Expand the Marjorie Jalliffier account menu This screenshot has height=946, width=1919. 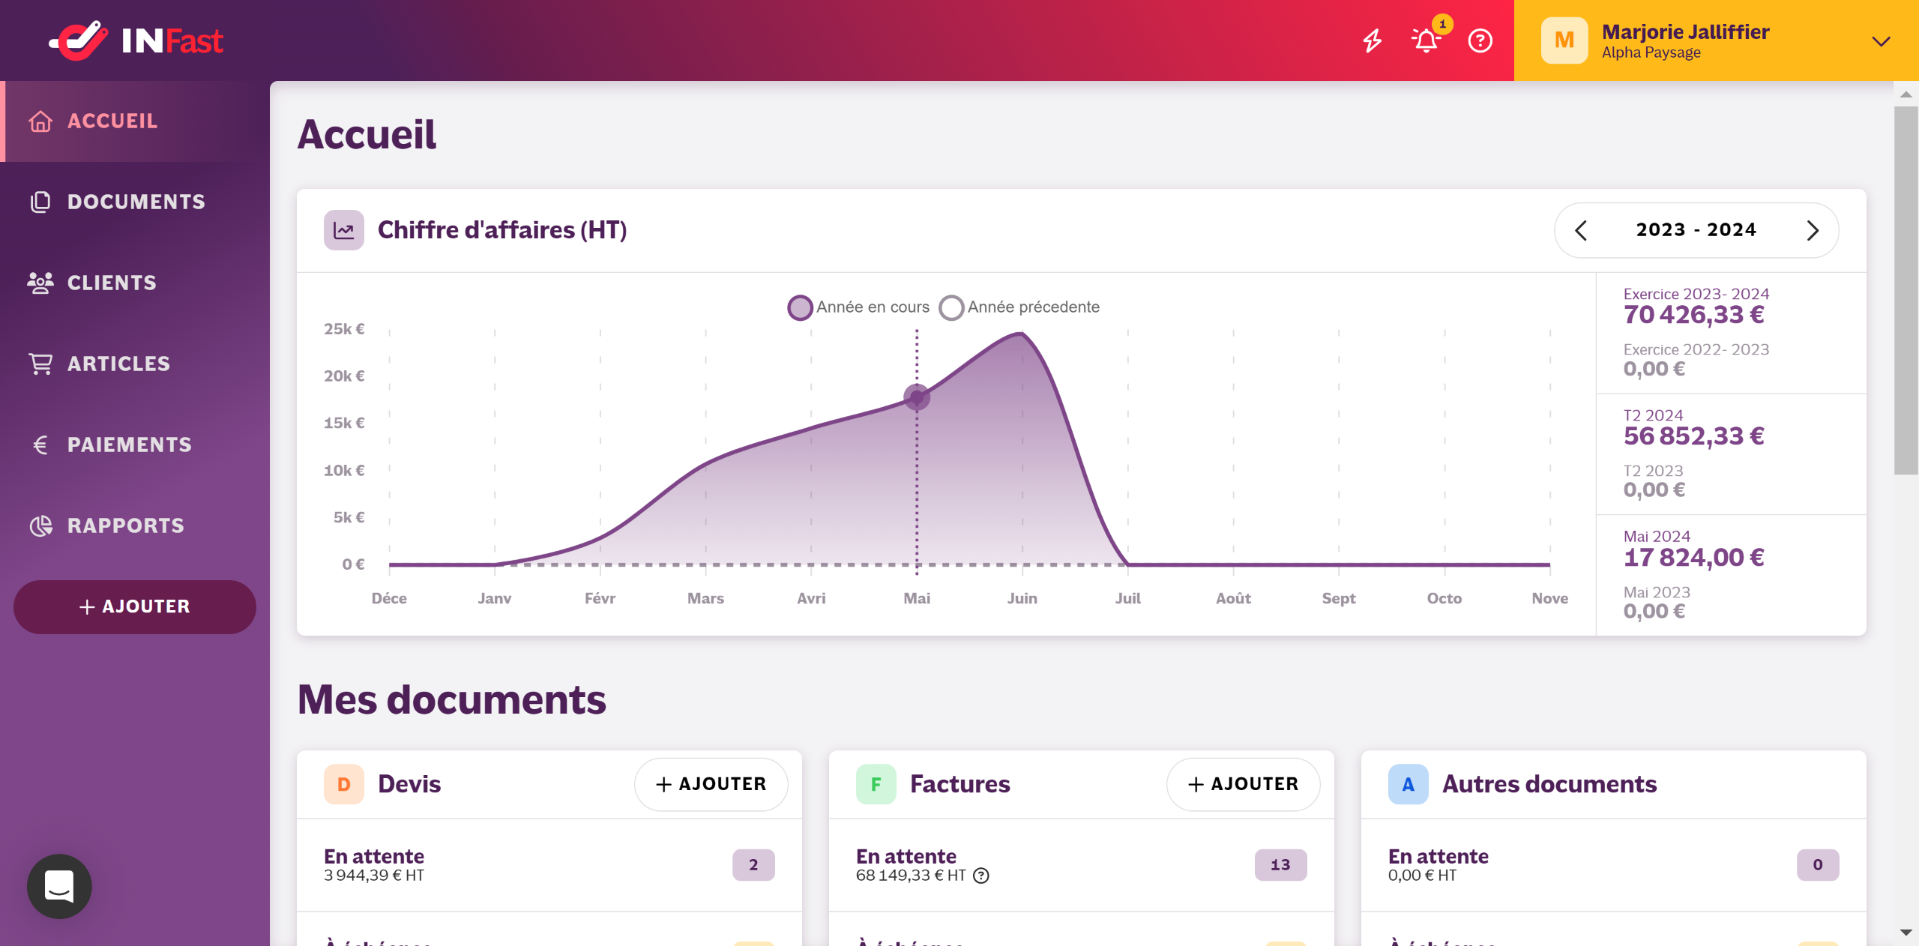tap(1881, 41)
